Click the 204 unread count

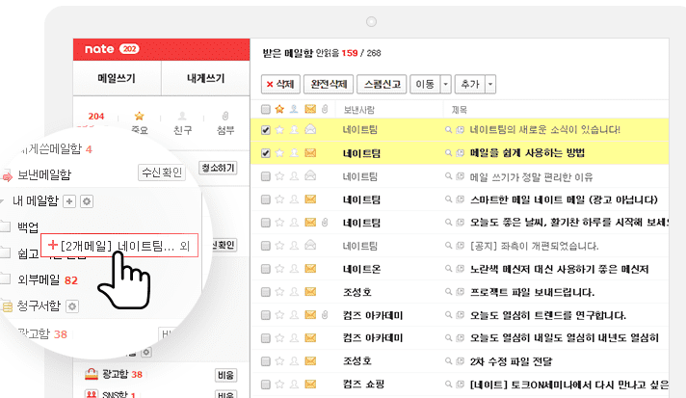click(x=96, y=117)
